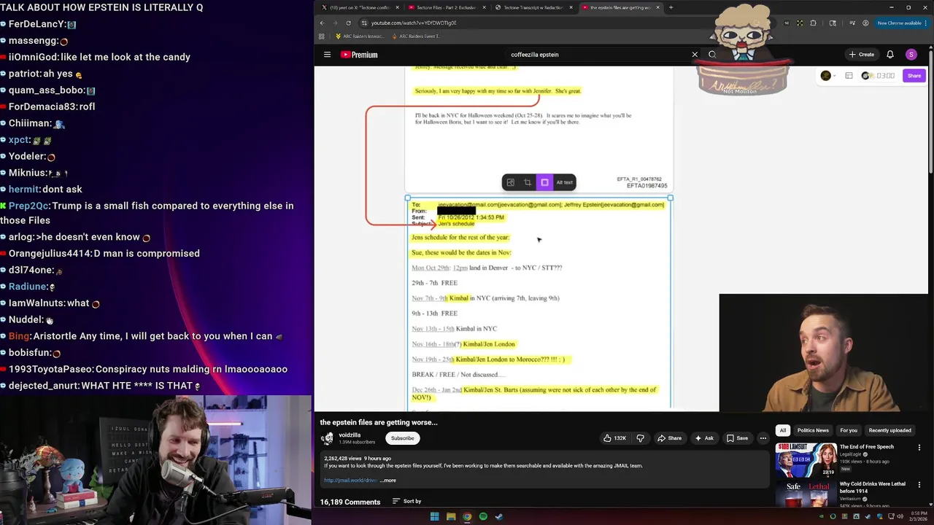
Task: Click the 03:00 timer in overlay
Action: click(x=885, y=76)
